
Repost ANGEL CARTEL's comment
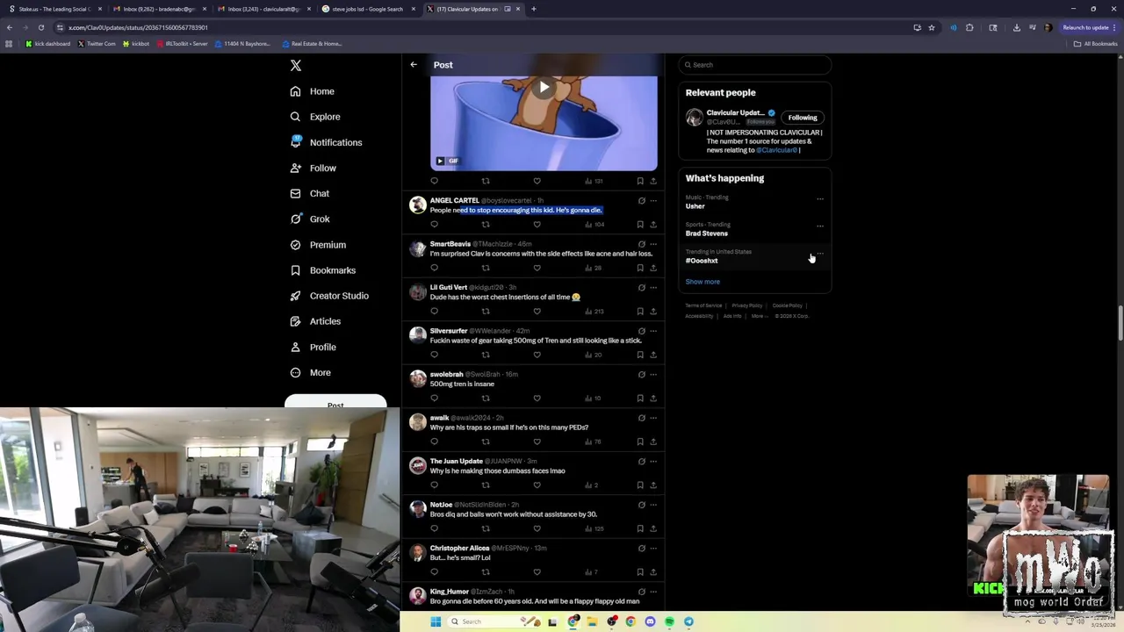[x=486, y=225]
